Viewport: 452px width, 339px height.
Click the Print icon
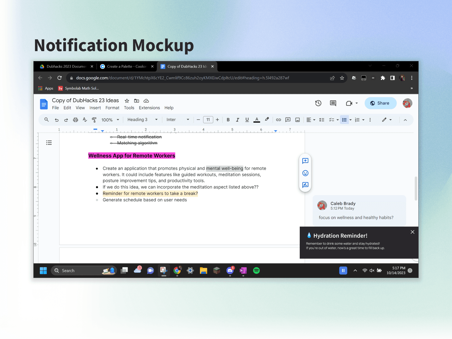pos(75,119)
